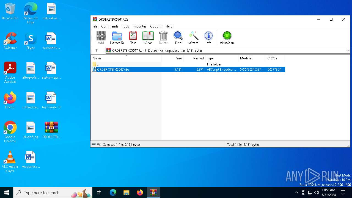Click the Delete toolbar icon
352x198 pixels.
point(163,38)
